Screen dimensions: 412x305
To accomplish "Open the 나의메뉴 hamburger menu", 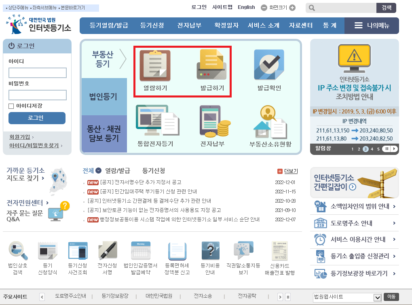I will (372, 25).
